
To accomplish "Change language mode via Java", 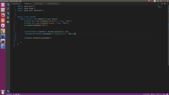I will point(164,94).
